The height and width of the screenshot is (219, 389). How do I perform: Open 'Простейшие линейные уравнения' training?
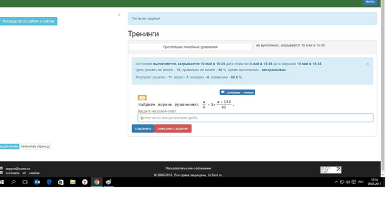click(190, 47)
